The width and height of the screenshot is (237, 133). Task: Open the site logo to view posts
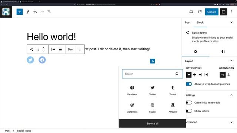(x=6, y=12)
